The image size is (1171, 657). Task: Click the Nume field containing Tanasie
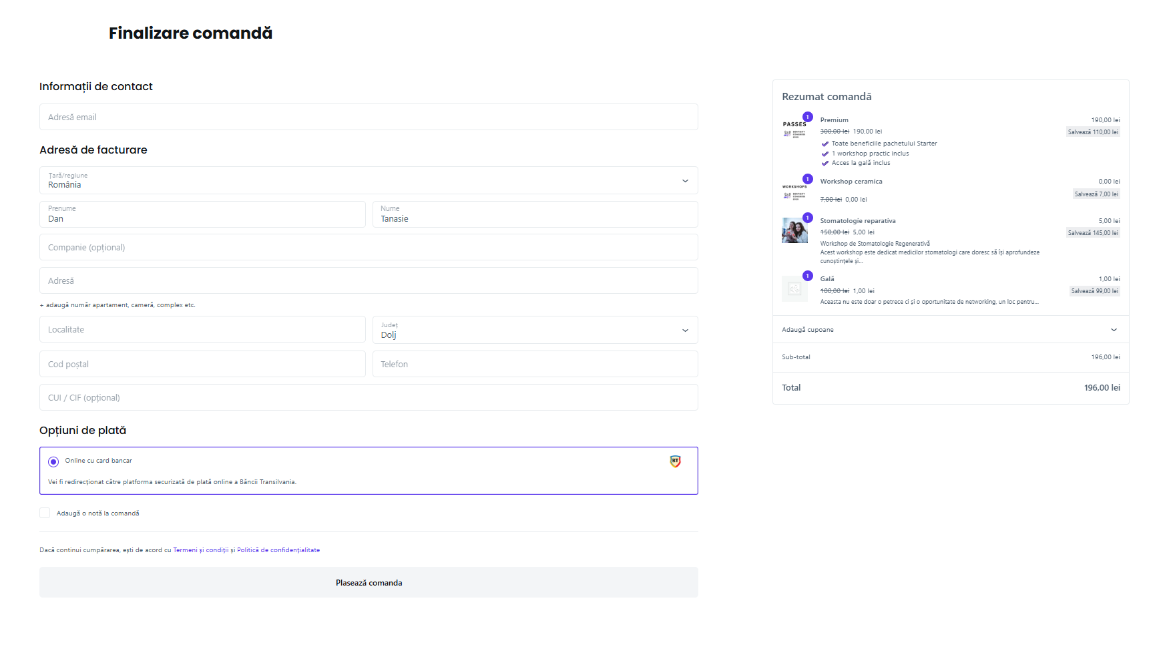(535, 214)
